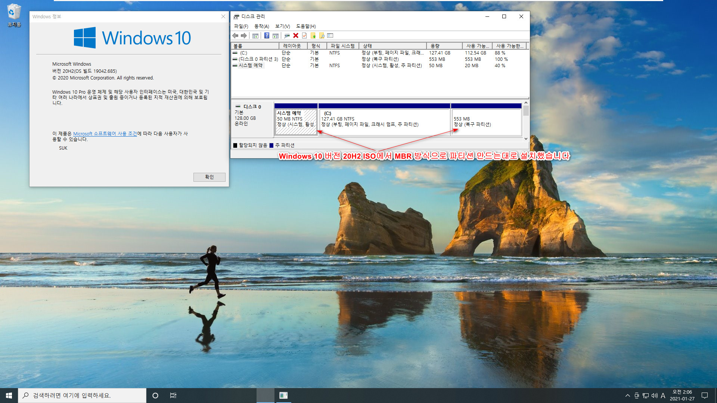Click the security/USB tray icon
The width and height of the screenshot is (717, 403).
(637, 396)
